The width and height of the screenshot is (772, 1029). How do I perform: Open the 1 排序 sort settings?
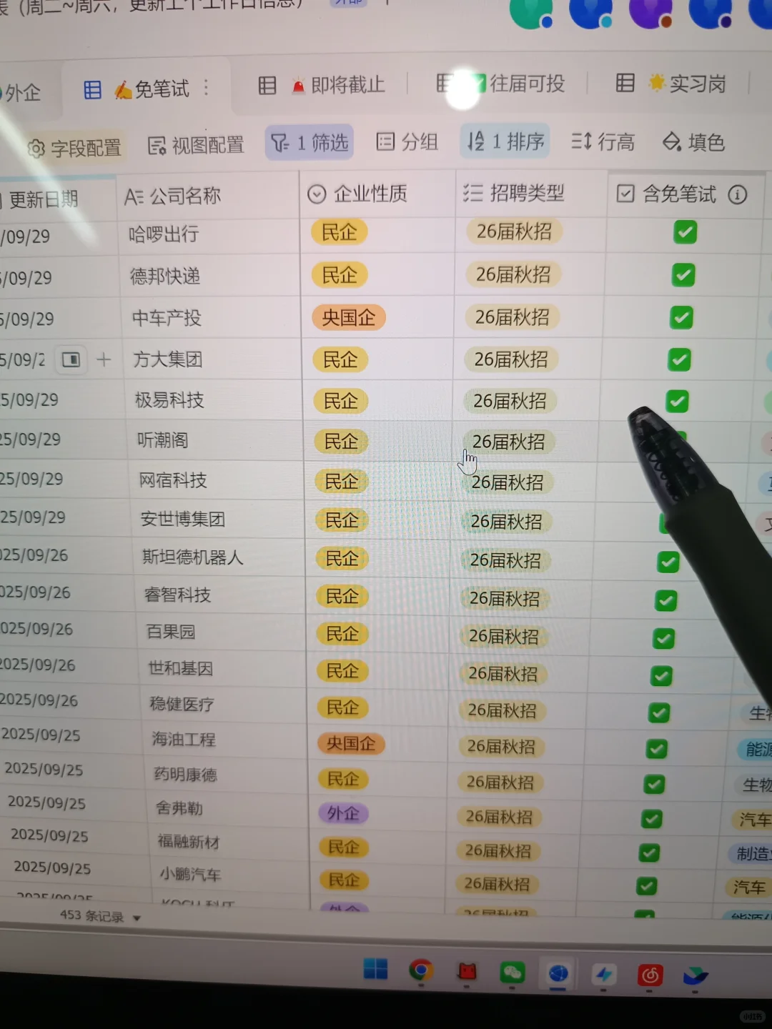(x=505, y=141)
